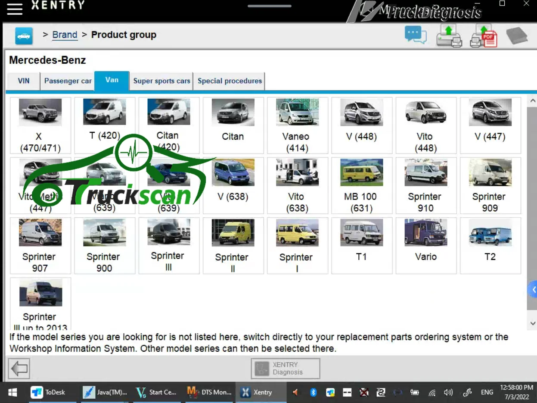Screen dimensions: 537x403
Task: Switch to the Java(TM) taskbar app
Action: (x=106, y=392)
